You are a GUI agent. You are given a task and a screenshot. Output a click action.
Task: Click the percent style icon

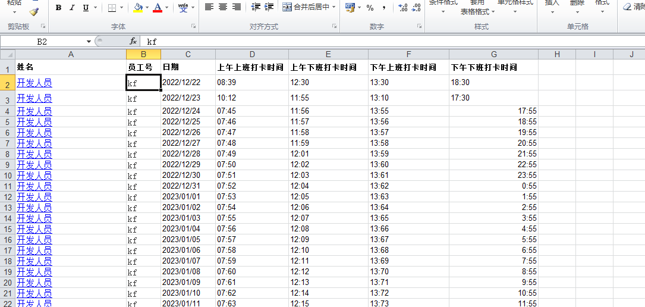[370, 8]
